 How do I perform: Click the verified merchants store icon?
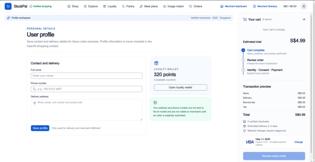click(x=245, y=121)
